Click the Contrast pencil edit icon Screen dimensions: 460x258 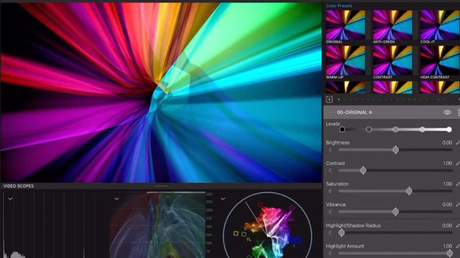(458, 163)
